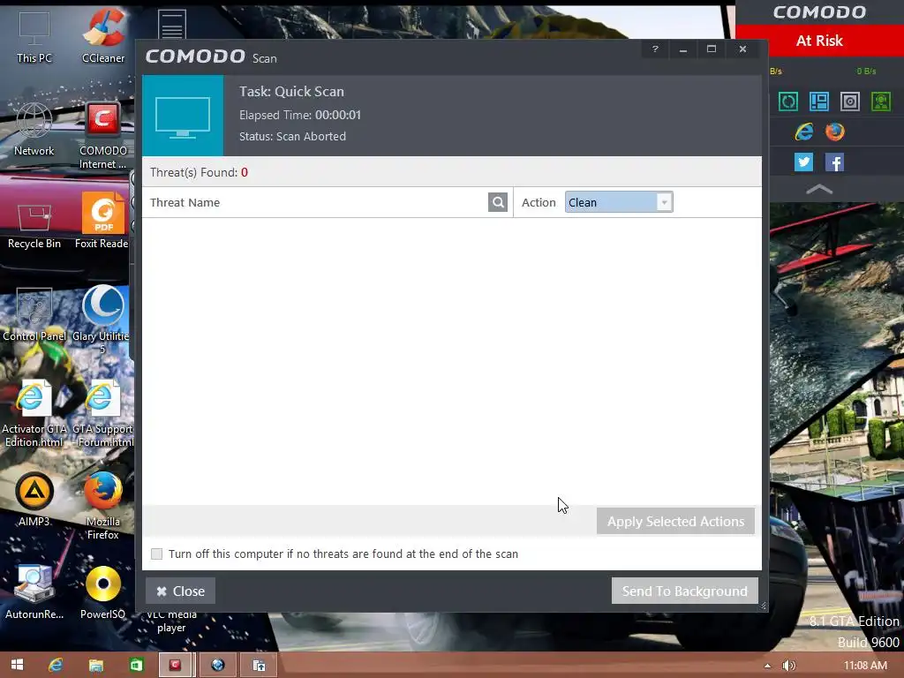Toggle turn off computer after scan checkbox
This screenshot has height=678, width=904.
156,554
